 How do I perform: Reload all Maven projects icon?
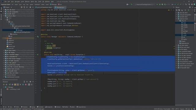click(x=176, y=10)
